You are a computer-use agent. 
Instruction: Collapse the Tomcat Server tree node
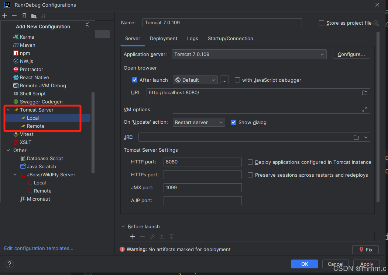pos(8,110)
